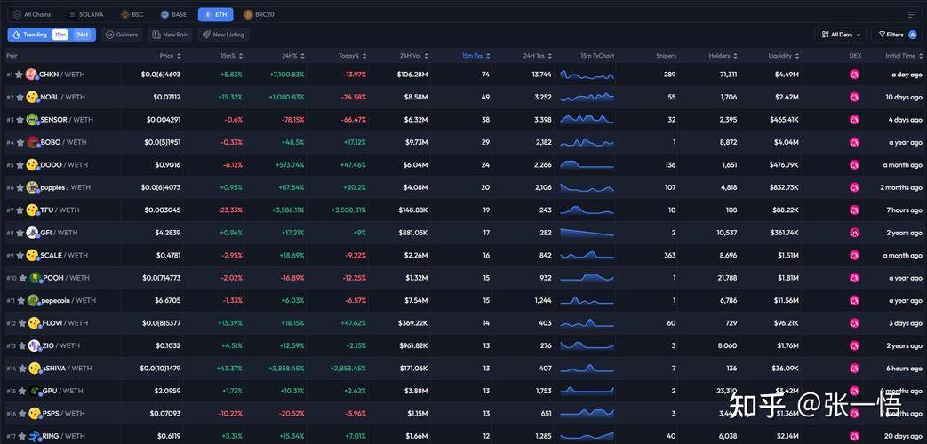Open the NOBL token icon
The height and width of the screenshot is (444, 927).
point(33,98)
